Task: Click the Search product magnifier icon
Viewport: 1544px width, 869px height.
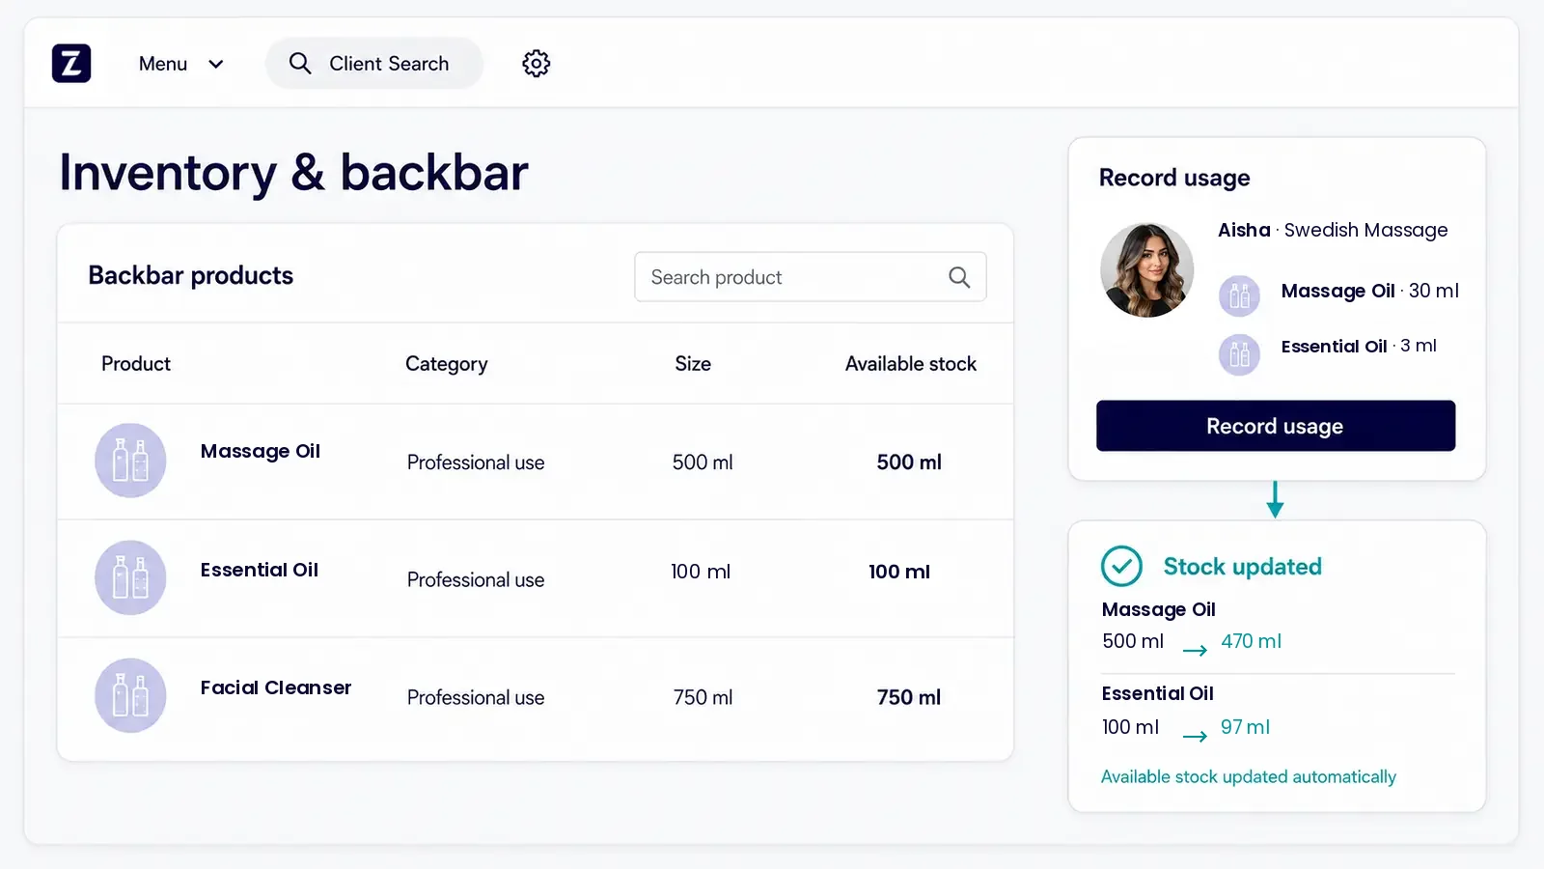Action: (959, 277)
